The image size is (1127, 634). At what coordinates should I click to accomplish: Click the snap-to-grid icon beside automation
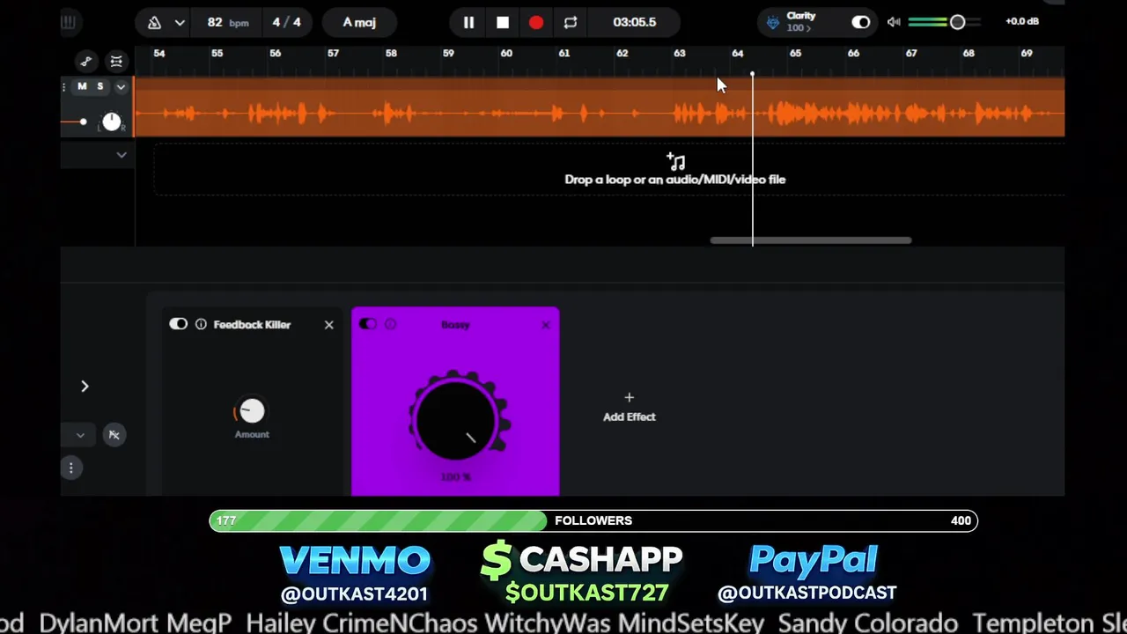coord(116,61)
